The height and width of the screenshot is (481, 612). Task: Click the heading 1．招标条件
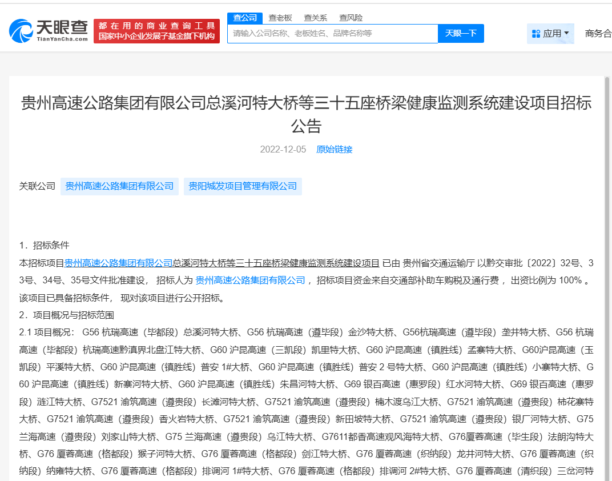click(x=44, y=245)
